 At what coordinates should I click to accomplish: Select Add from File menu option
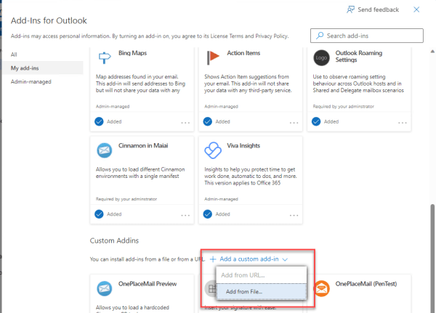click(244, 292)
